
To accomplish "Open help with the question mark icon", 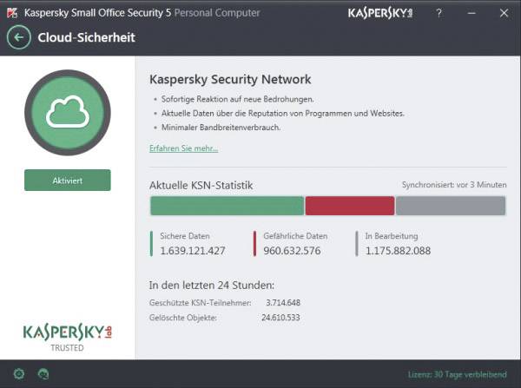I will coord(439,13).
